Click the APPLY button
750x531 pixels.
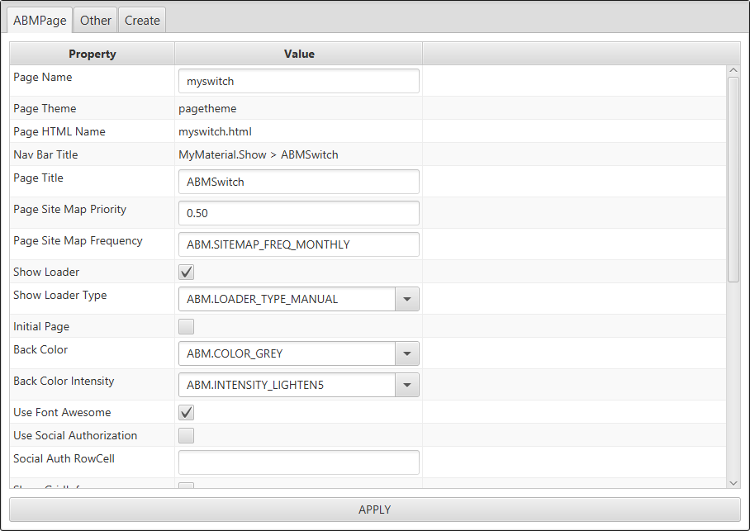tap(374, 510)
